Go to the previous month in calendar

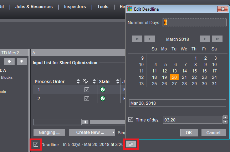click(x=150, y=39)
